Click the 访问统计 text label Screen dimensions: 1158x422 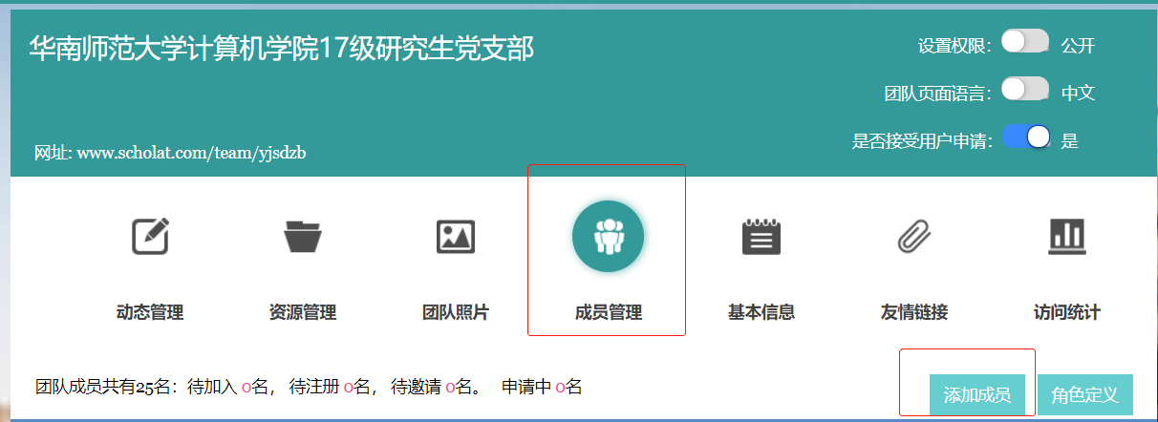coord(1066,313)
